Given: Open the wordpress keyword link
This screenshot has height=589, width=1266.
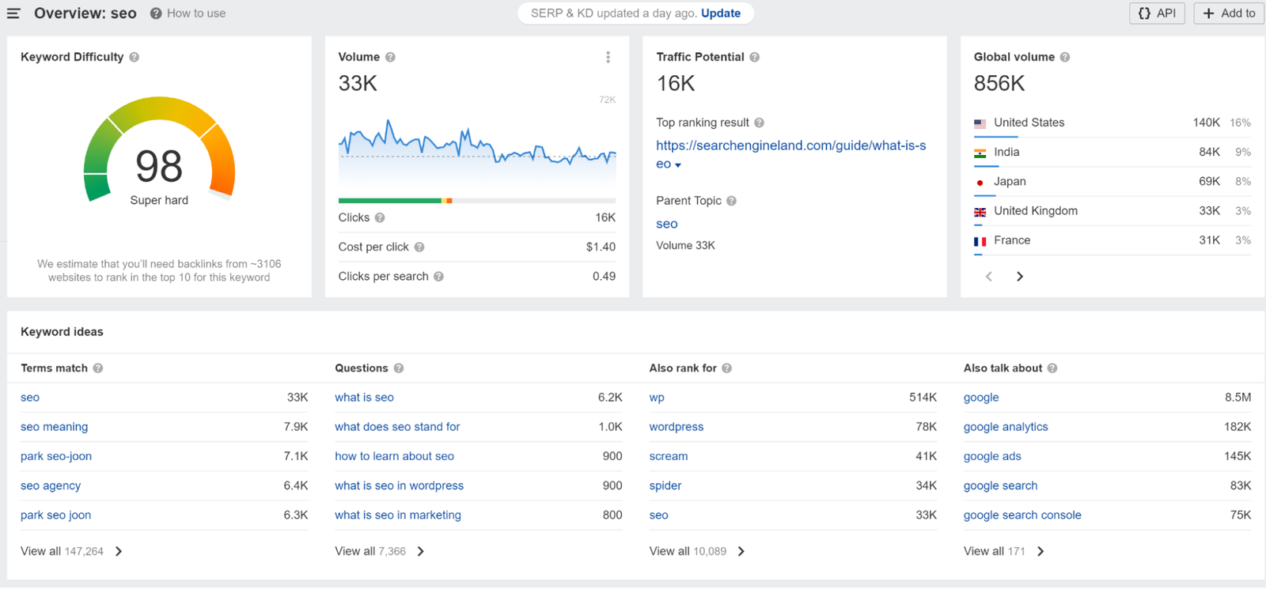Looking at the screenshot, I should click(x=677, y=427).
